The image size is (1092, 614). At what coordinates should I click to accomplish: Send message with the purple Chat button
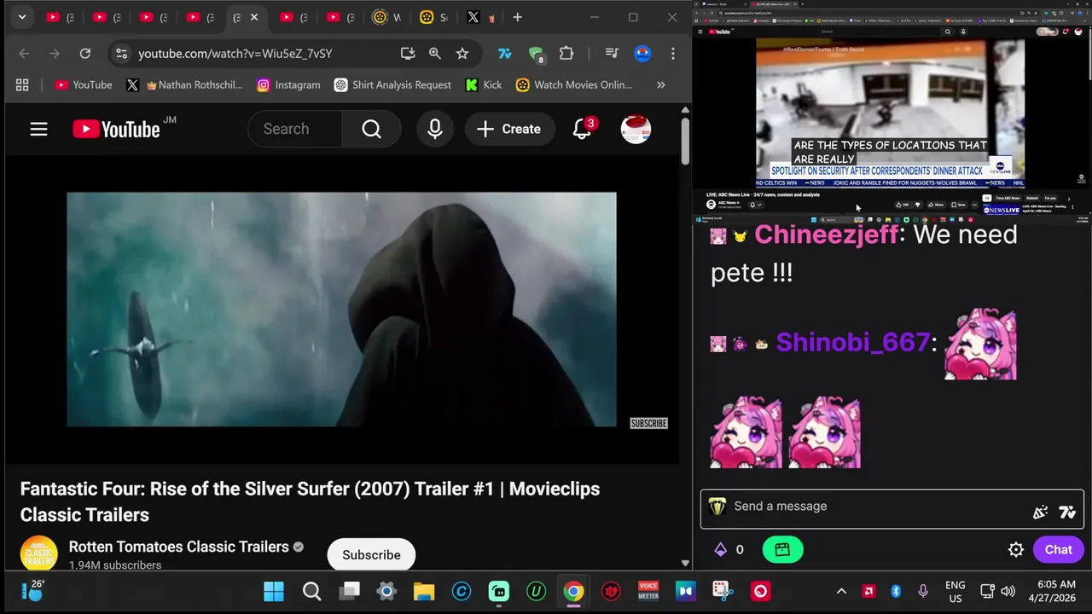1059,550
